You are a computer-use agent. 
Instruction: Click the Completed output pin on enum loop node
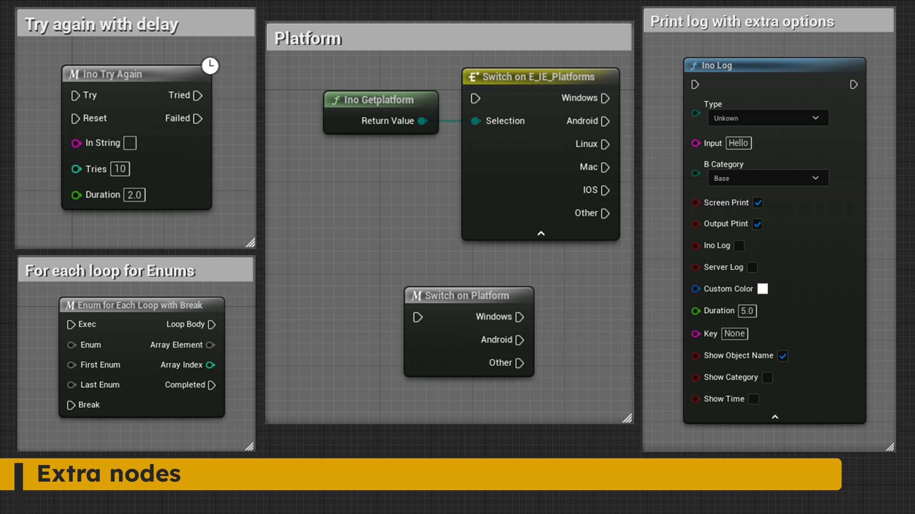pos(212,385)
